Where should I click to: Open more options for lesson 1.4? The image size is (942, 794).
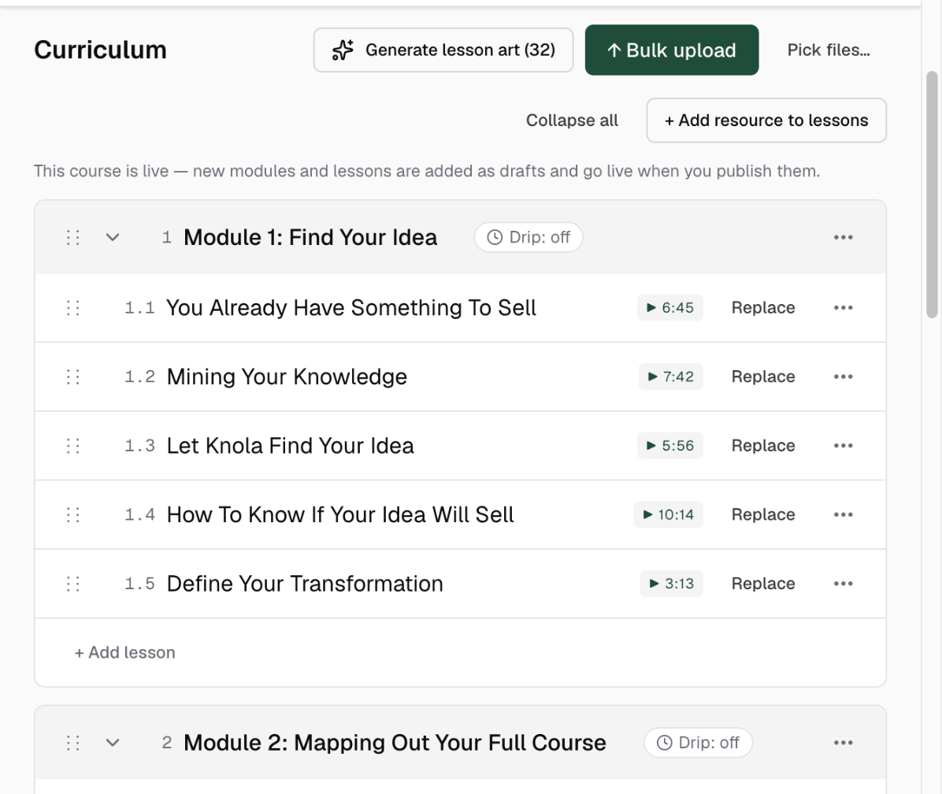843,514
